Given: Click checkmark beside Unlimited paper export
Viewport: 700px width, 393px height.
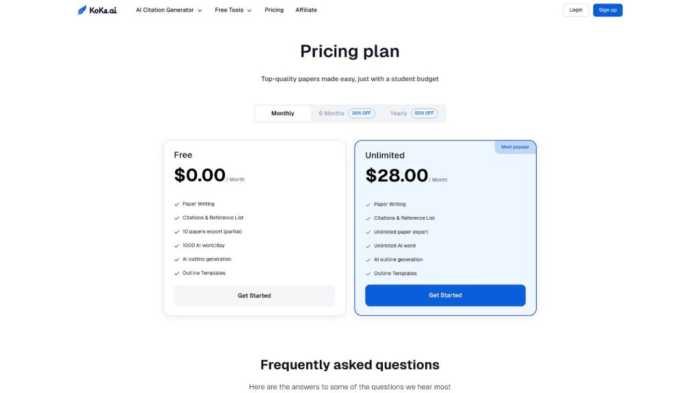Looking at the screenshot, I should 368,232.
